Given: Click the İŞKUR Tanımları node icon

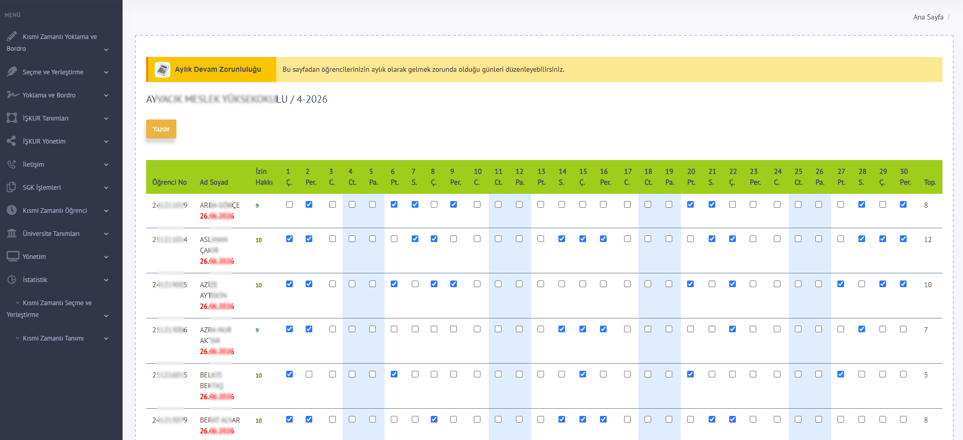Looking at the screenshot, I should (12, 118).
